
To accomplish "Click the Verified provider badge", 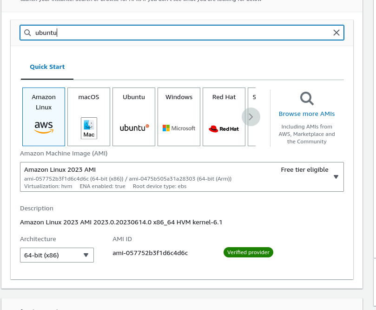I will click(248, 252).
